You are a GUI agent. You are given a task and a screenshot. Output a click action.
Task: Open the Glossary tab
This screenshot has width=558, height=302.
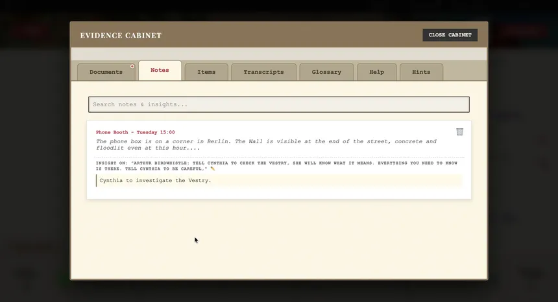point(326,72)
